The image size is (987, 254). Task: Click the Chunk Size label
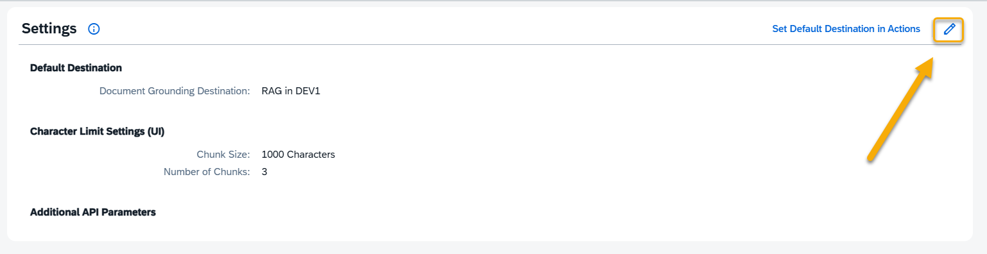(x=223, y=155)
